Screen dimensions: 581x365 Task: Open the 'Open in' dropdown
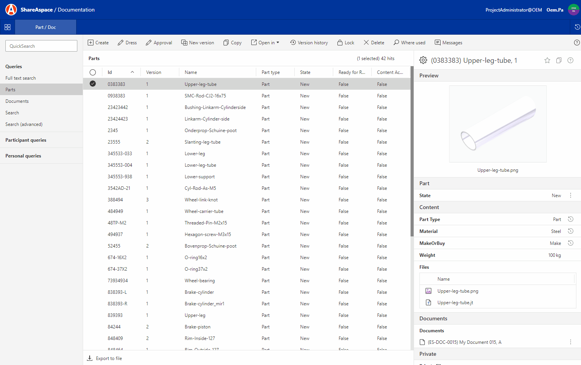pos(265,42)
